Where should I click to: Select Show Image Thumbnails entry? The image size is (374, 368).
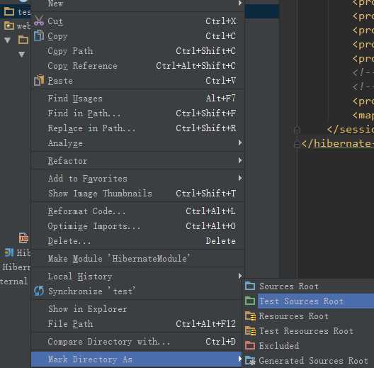point(137,193)
